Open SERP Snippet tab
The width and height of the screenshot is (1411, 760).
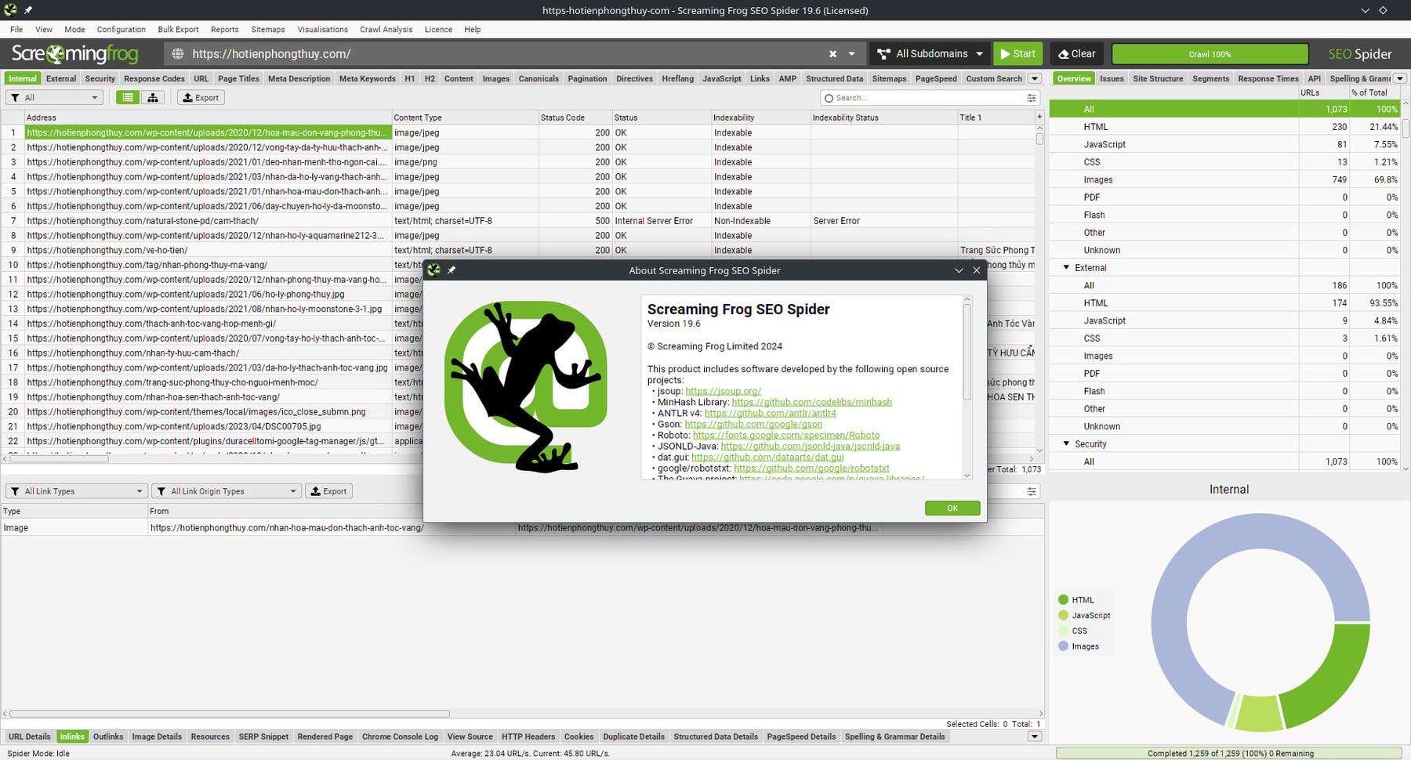pos(263,736)
